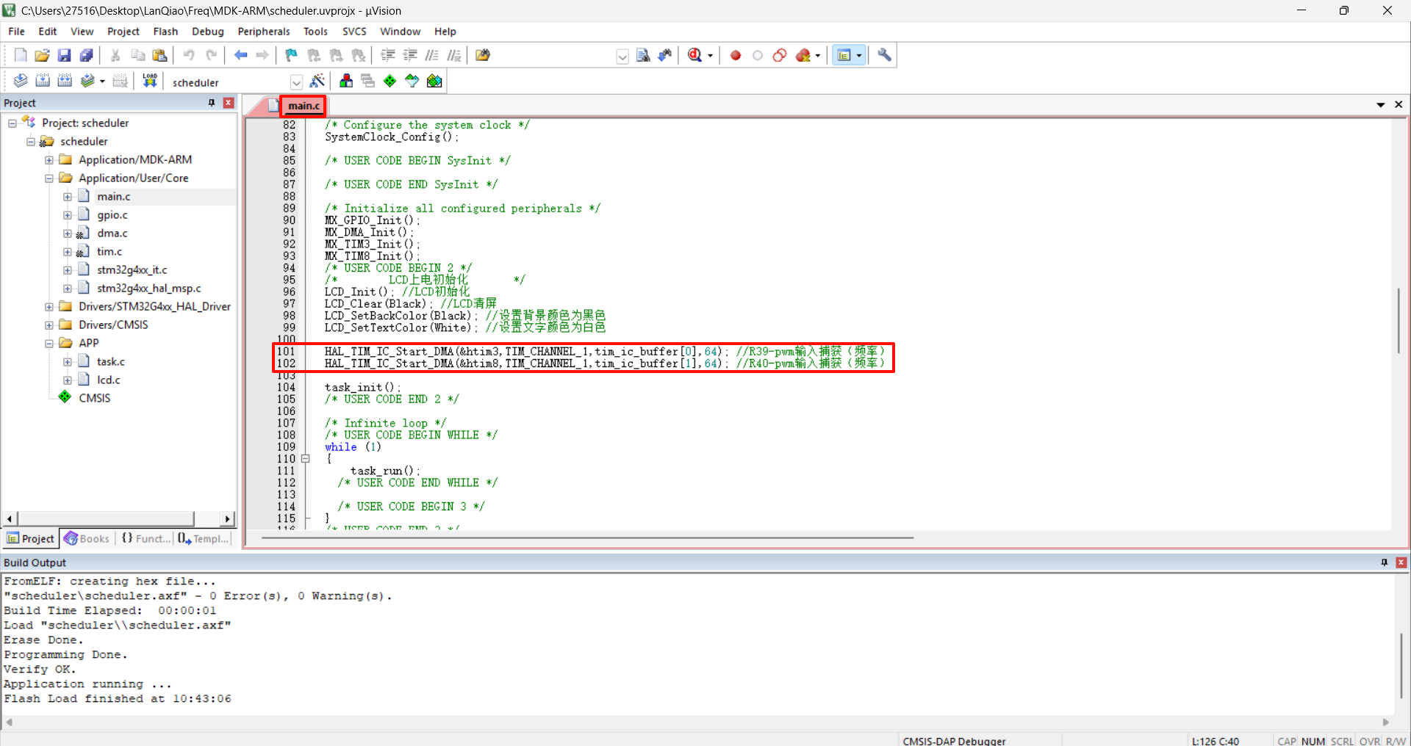
Task: Click the Download to flash (LOAD) icon
Action: click(x=150, y=81)
